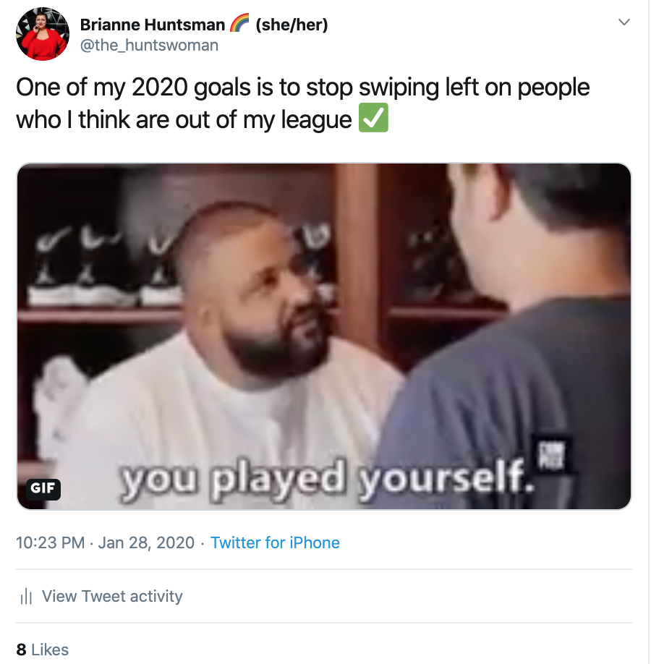Click the rainbow emoji beside the name
This screenshot has width=651, height=664.
click(x=239, y=24)
